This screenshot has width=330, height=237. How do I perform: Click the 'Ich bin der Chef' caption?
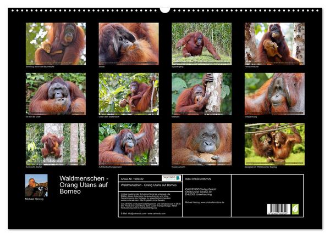click(33, 117)
